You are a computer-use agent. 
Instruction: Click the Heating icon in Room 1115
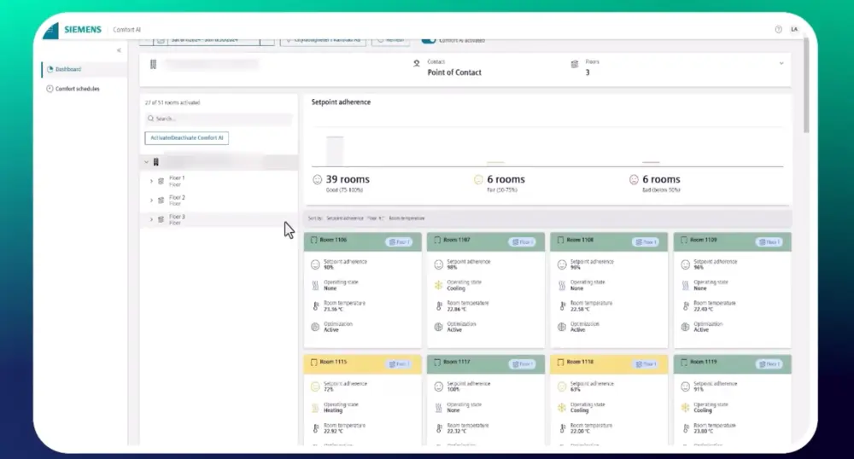click(315, 408)
